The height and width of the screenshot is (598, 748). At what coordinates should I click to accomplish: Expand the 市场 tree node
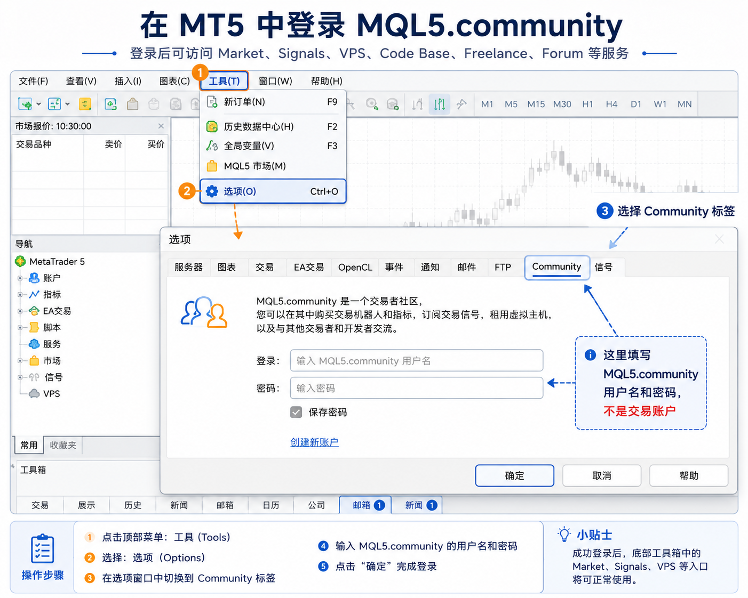pos(20,360)
